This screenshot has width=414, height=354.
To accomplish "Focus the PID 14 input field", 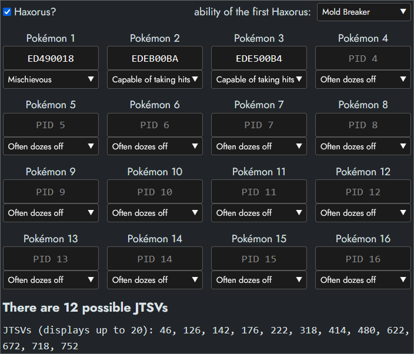I will point(155,259).
